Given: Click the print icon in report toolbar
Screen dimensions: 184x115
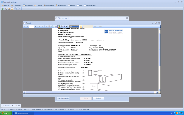Looking at the screenshot, I should (x=56, y=26).
